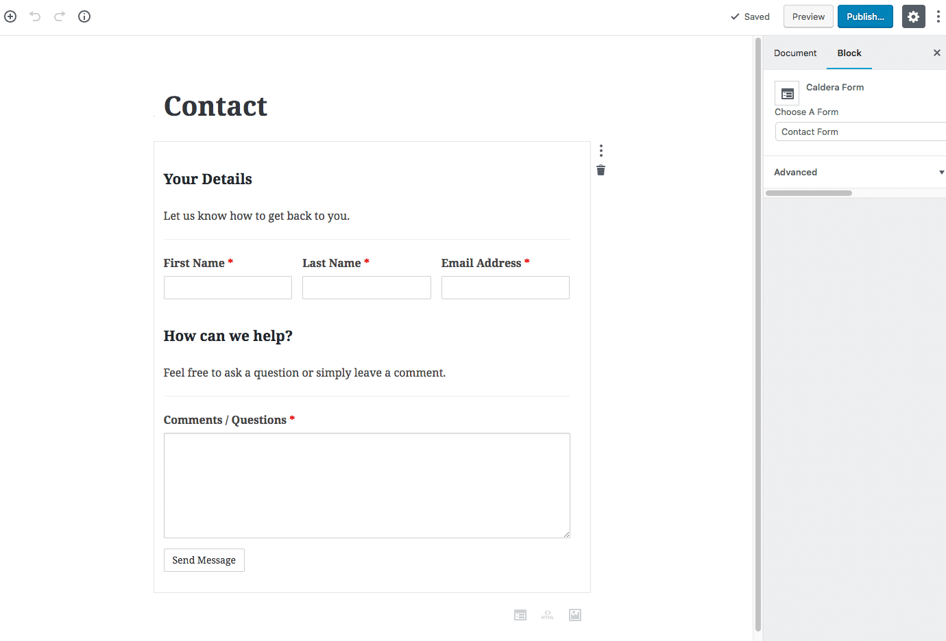946x641 pixels.
Task: Open the block's three-dot options menu
Action: pyautogui.click(x=601, y=151)
